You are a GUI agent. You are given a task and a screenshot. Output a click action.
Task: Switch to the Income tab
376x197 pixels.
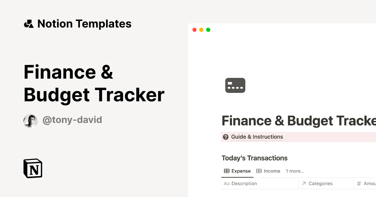point(271,171)
